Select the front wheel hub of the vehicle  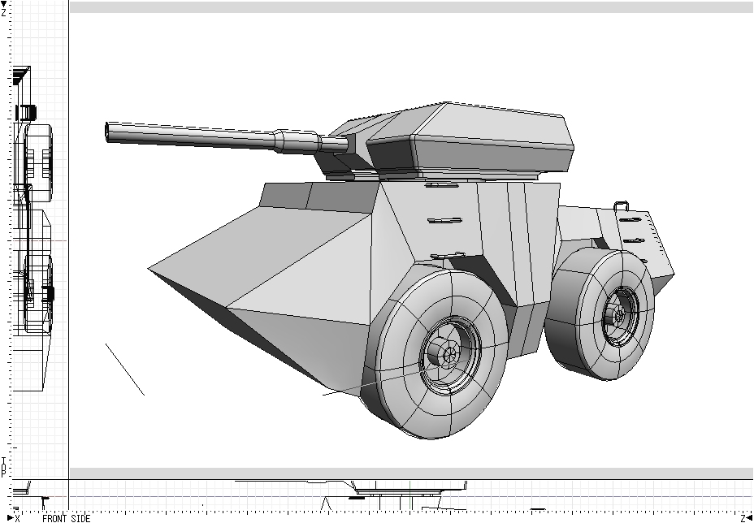click(x=449, y=355)
